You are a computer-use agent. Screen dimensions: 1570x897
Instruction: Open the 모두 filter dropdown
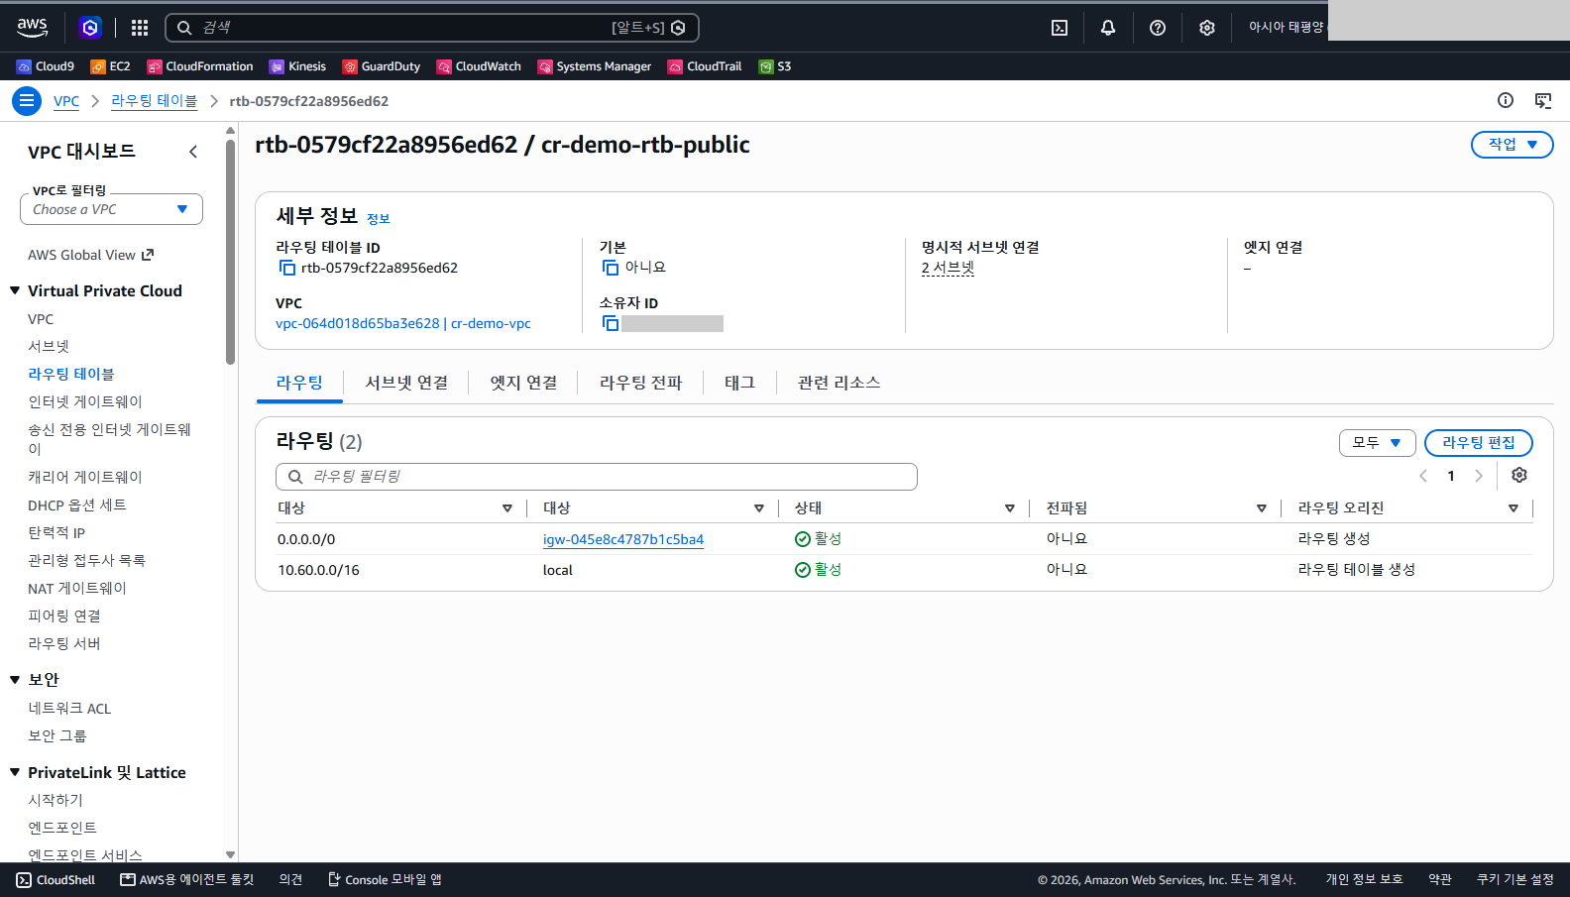click(x=1377, y=443)
